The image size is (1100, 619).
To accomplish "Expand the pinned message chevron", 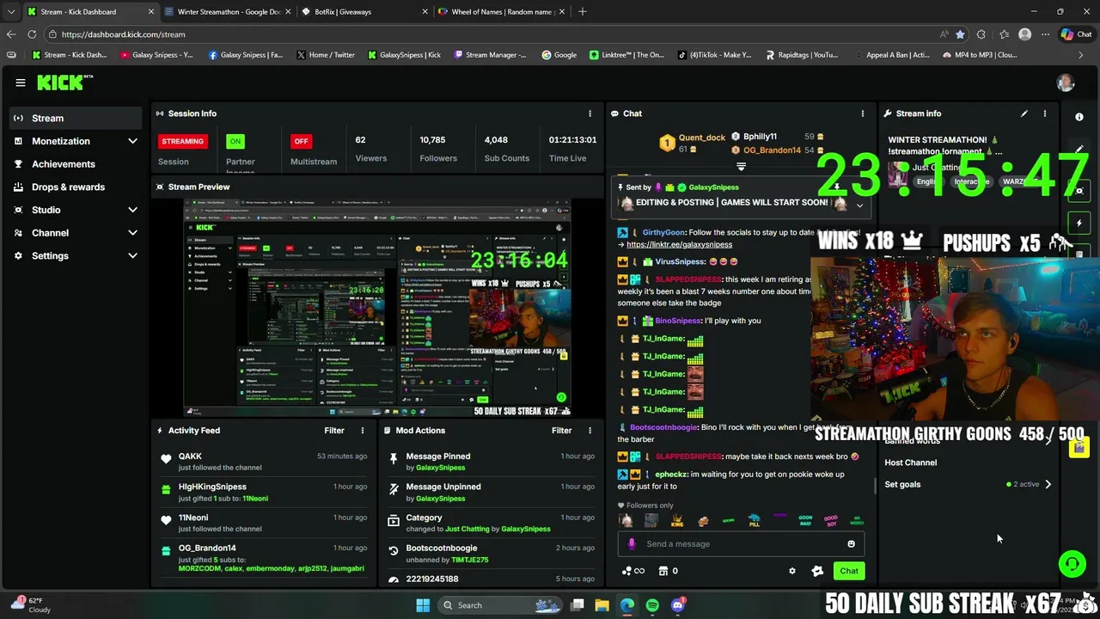I will point(859,205).
